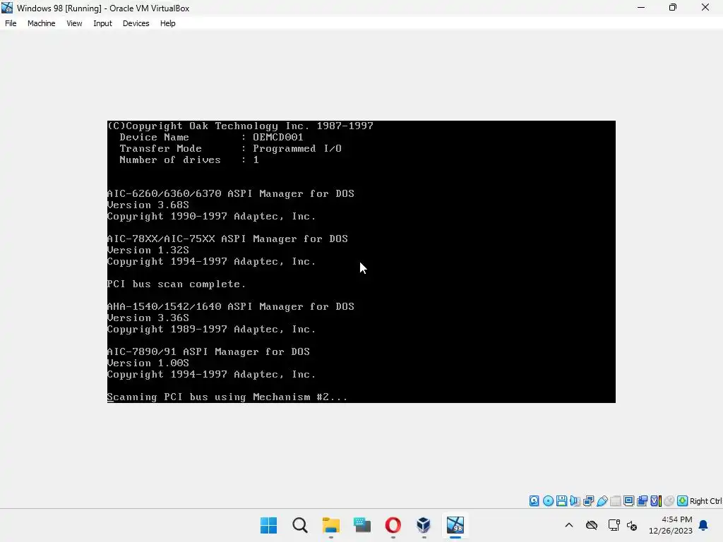Close the VirtualBox VM window
The height and width of the screenshot is (542, 723).
coord(705,8)
